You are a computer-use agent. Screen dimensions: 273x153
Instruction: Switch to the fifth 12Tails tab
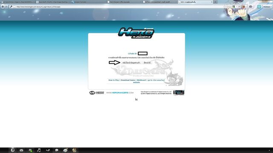click(x=160, y=2)
